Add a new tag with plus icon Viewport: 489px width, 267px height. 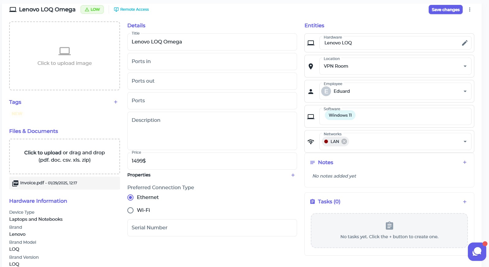[x=115, y=102]
